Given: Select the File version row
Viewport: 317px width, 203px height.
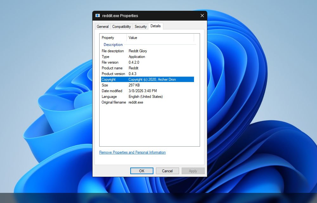Looking at the screenshot, I should [x=148, y=62].
